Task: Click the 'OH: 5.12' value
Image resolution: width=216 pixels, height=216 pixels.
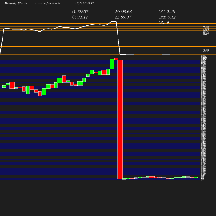Action: click(x=167, y=17)
